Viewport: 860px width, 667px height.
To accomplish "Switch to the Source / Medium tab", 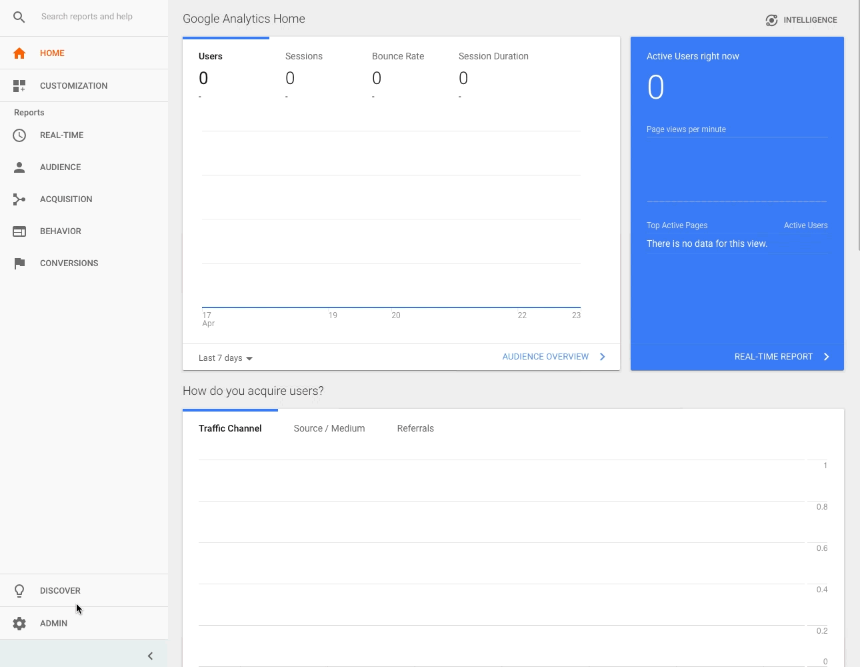I will coord(329,429).
